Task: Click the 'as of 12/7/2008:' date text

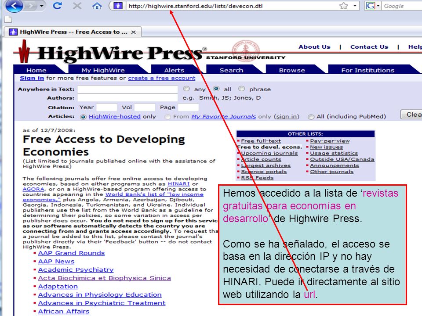Action: (x=49, y=130)
